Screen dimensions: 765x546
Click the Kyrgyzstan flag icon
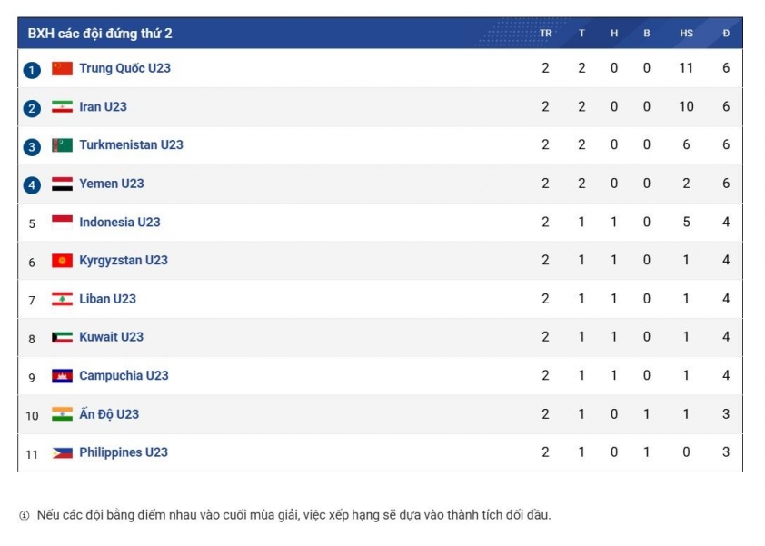(62, 261)
